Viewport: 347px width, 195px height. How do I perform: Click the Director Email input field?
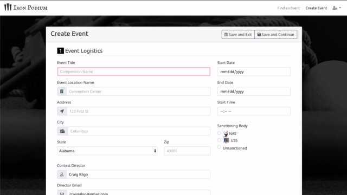click(139, 193)
